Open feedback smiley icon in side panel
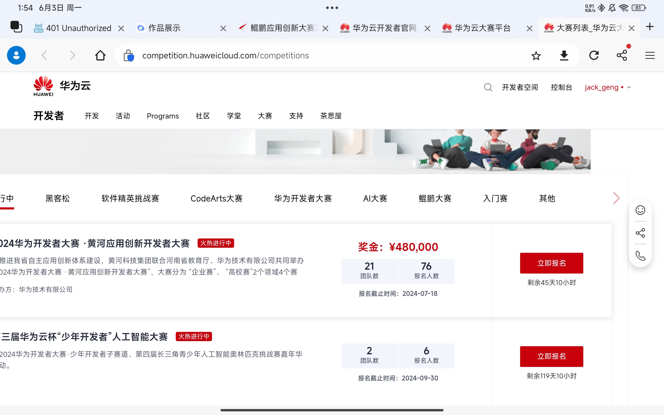The height and width of the screenshot is (415, 664). click(640, 210)
